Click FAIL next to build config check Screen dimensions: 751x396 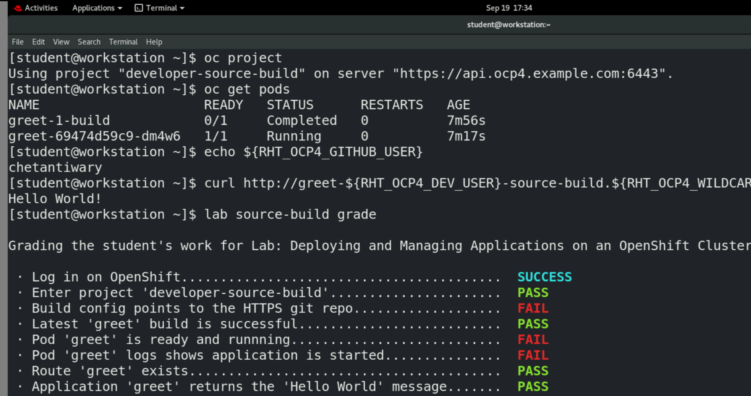533,308
